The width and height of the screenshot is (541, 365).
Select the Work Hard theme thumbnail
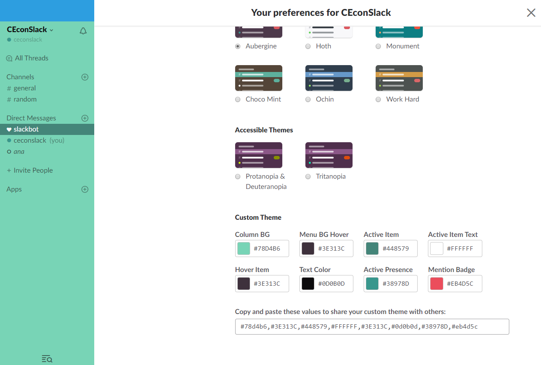point(399,78)
